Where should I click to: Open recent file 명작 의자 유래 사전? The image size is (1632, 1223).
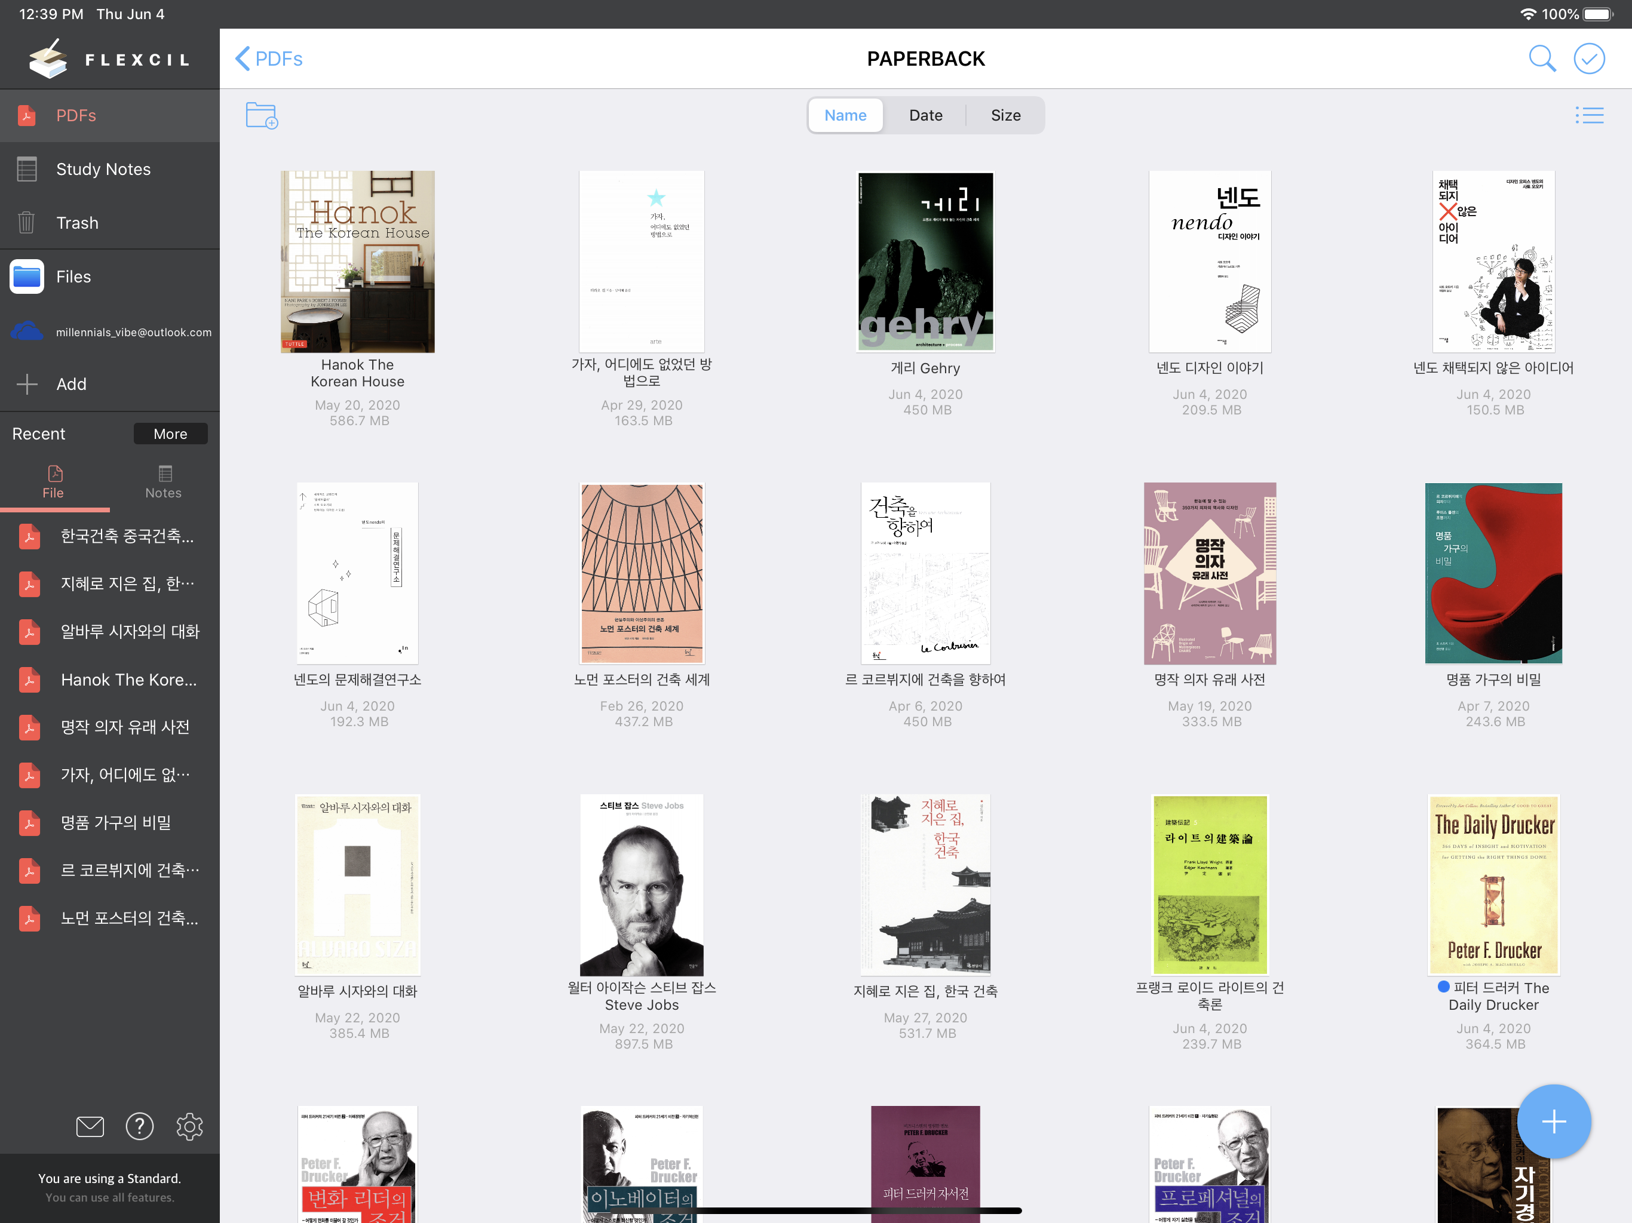(110, 727)
